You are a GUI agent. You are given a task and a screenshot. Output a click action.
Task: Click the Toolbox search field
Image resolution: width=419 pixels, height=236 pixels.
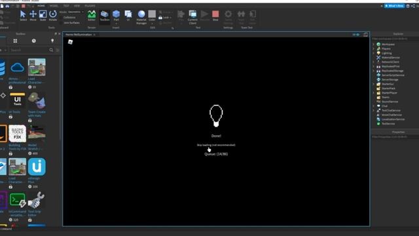coord(29,50)
